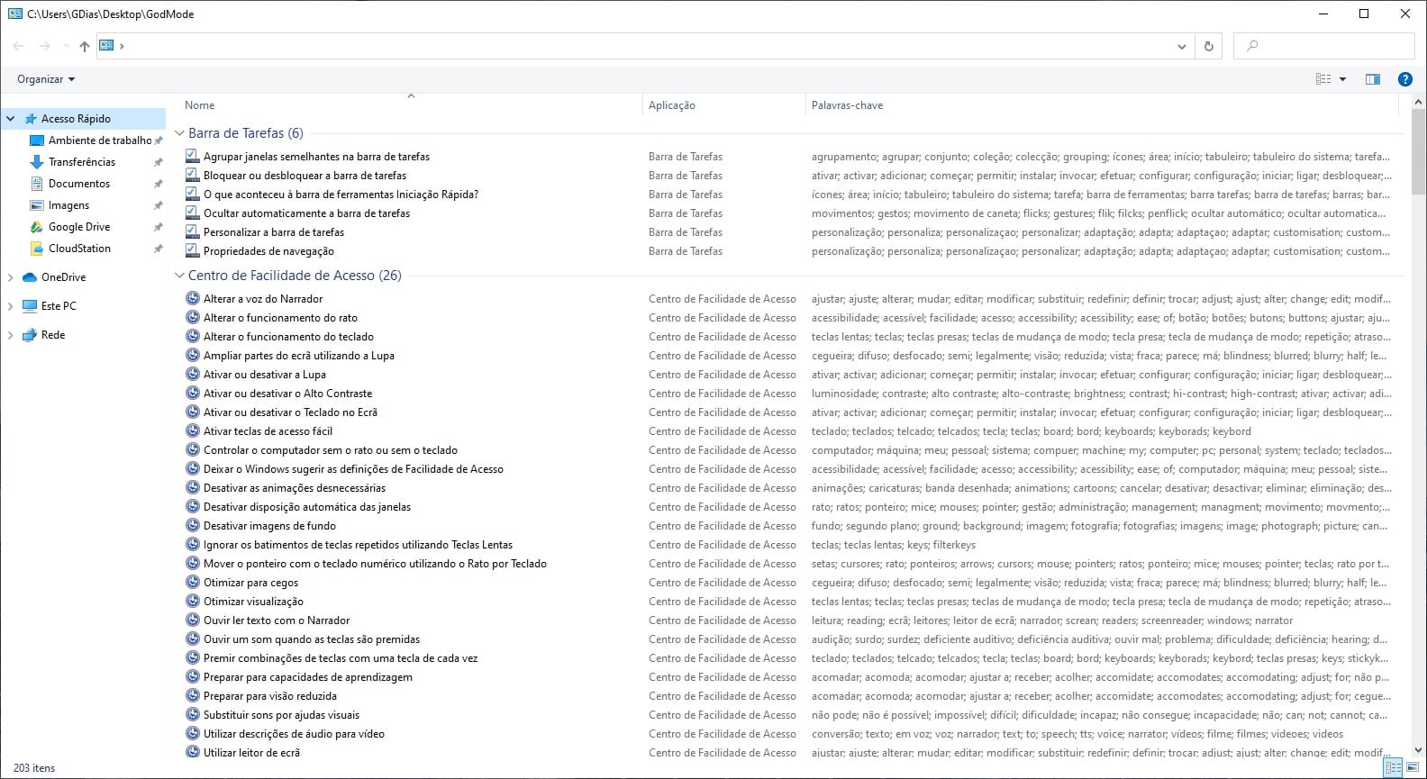Toggle the preview pane icon

coord(1372,79)
